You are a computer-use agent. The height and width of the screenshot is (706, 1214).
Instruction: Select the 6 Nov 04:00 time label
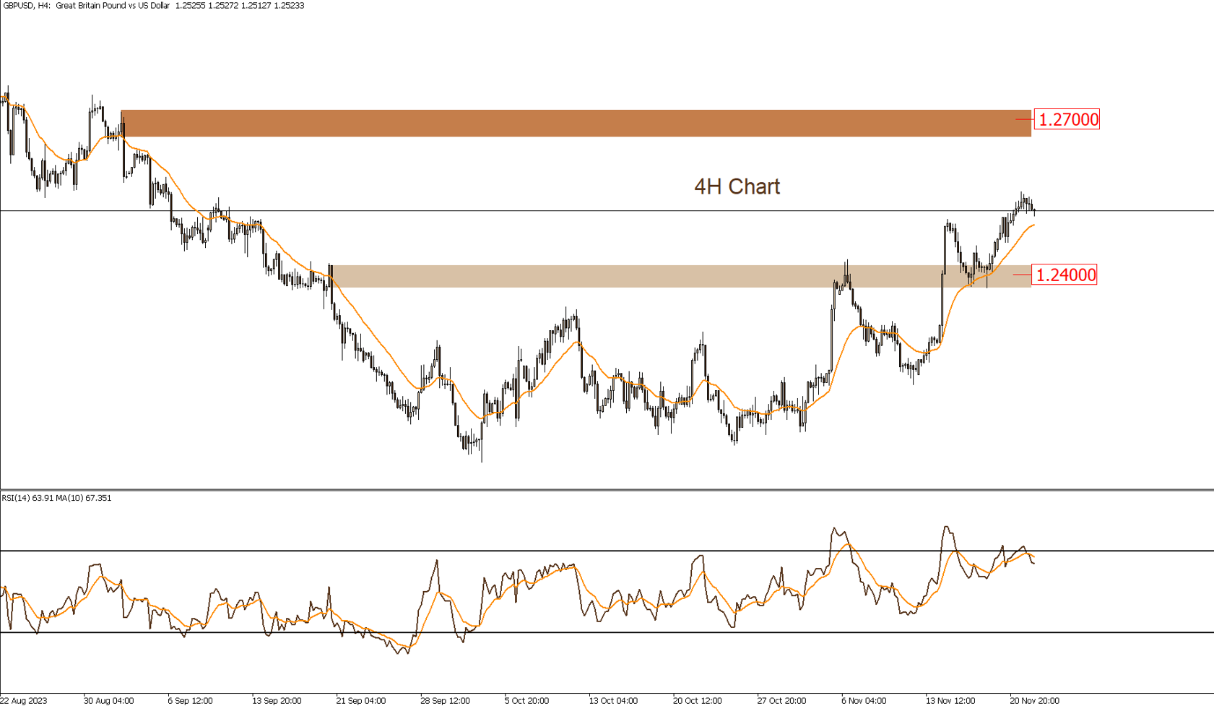(x=864, y=700)
